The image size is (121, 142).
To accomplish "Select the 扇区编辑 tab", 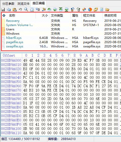I will click(39, 3).
